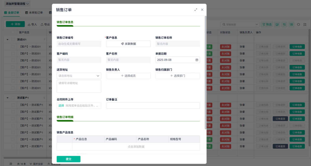The width and height of the screenshot is (311, 166).
Task: Switch to the 未审批订单 tab
Action: point(34,13)
